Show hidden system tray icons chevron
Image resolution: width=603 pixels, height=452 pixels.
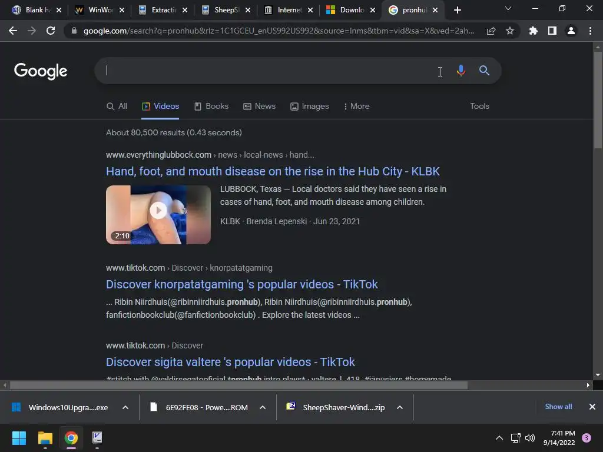(x=499, y=438)
